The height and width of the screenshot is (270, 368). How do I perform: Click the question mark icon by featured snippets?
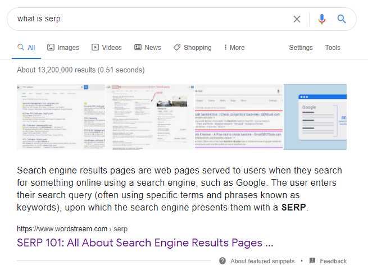(222, 261)
